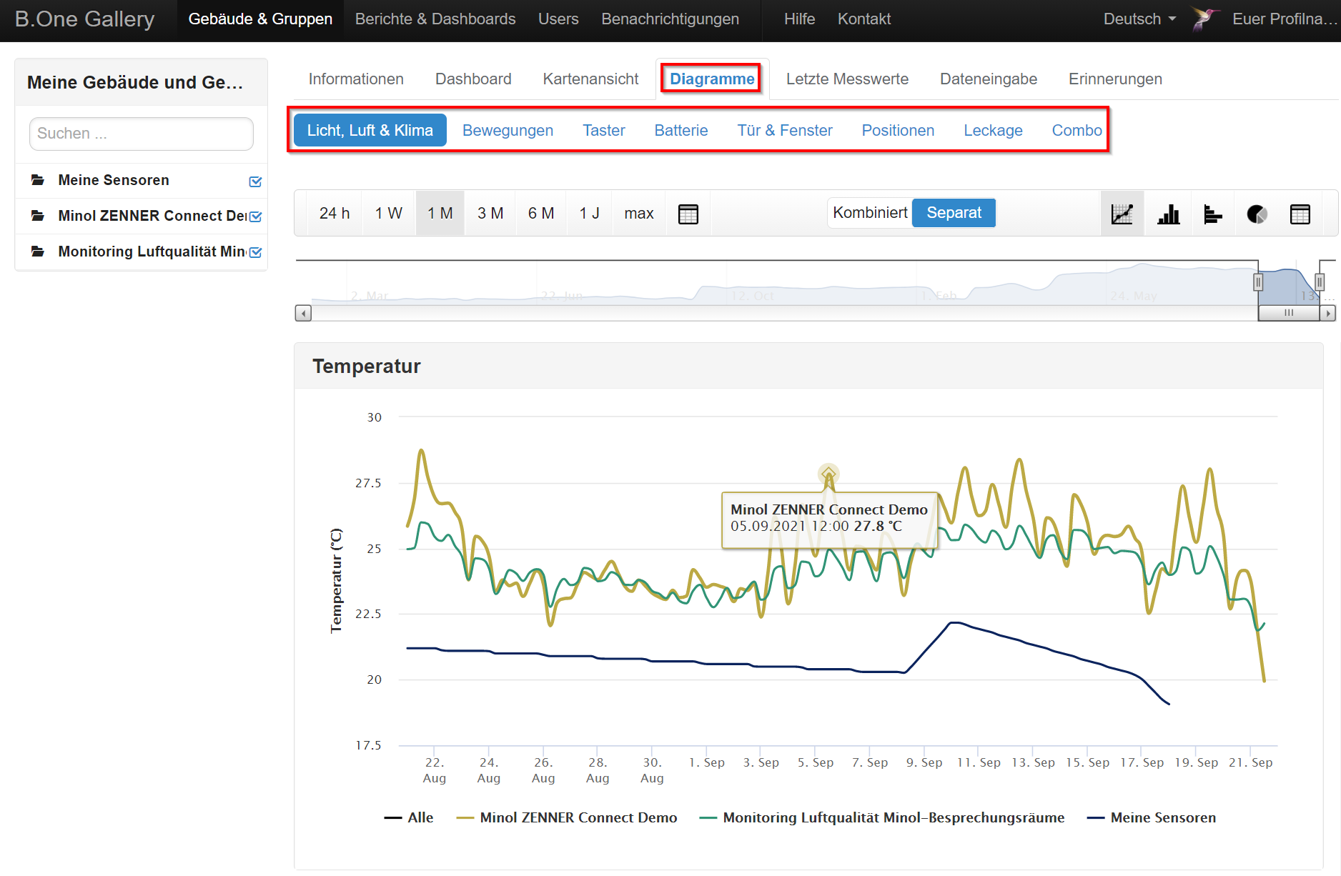Switch to Separat display mode

pyautogui.click(x=954, y=213)
